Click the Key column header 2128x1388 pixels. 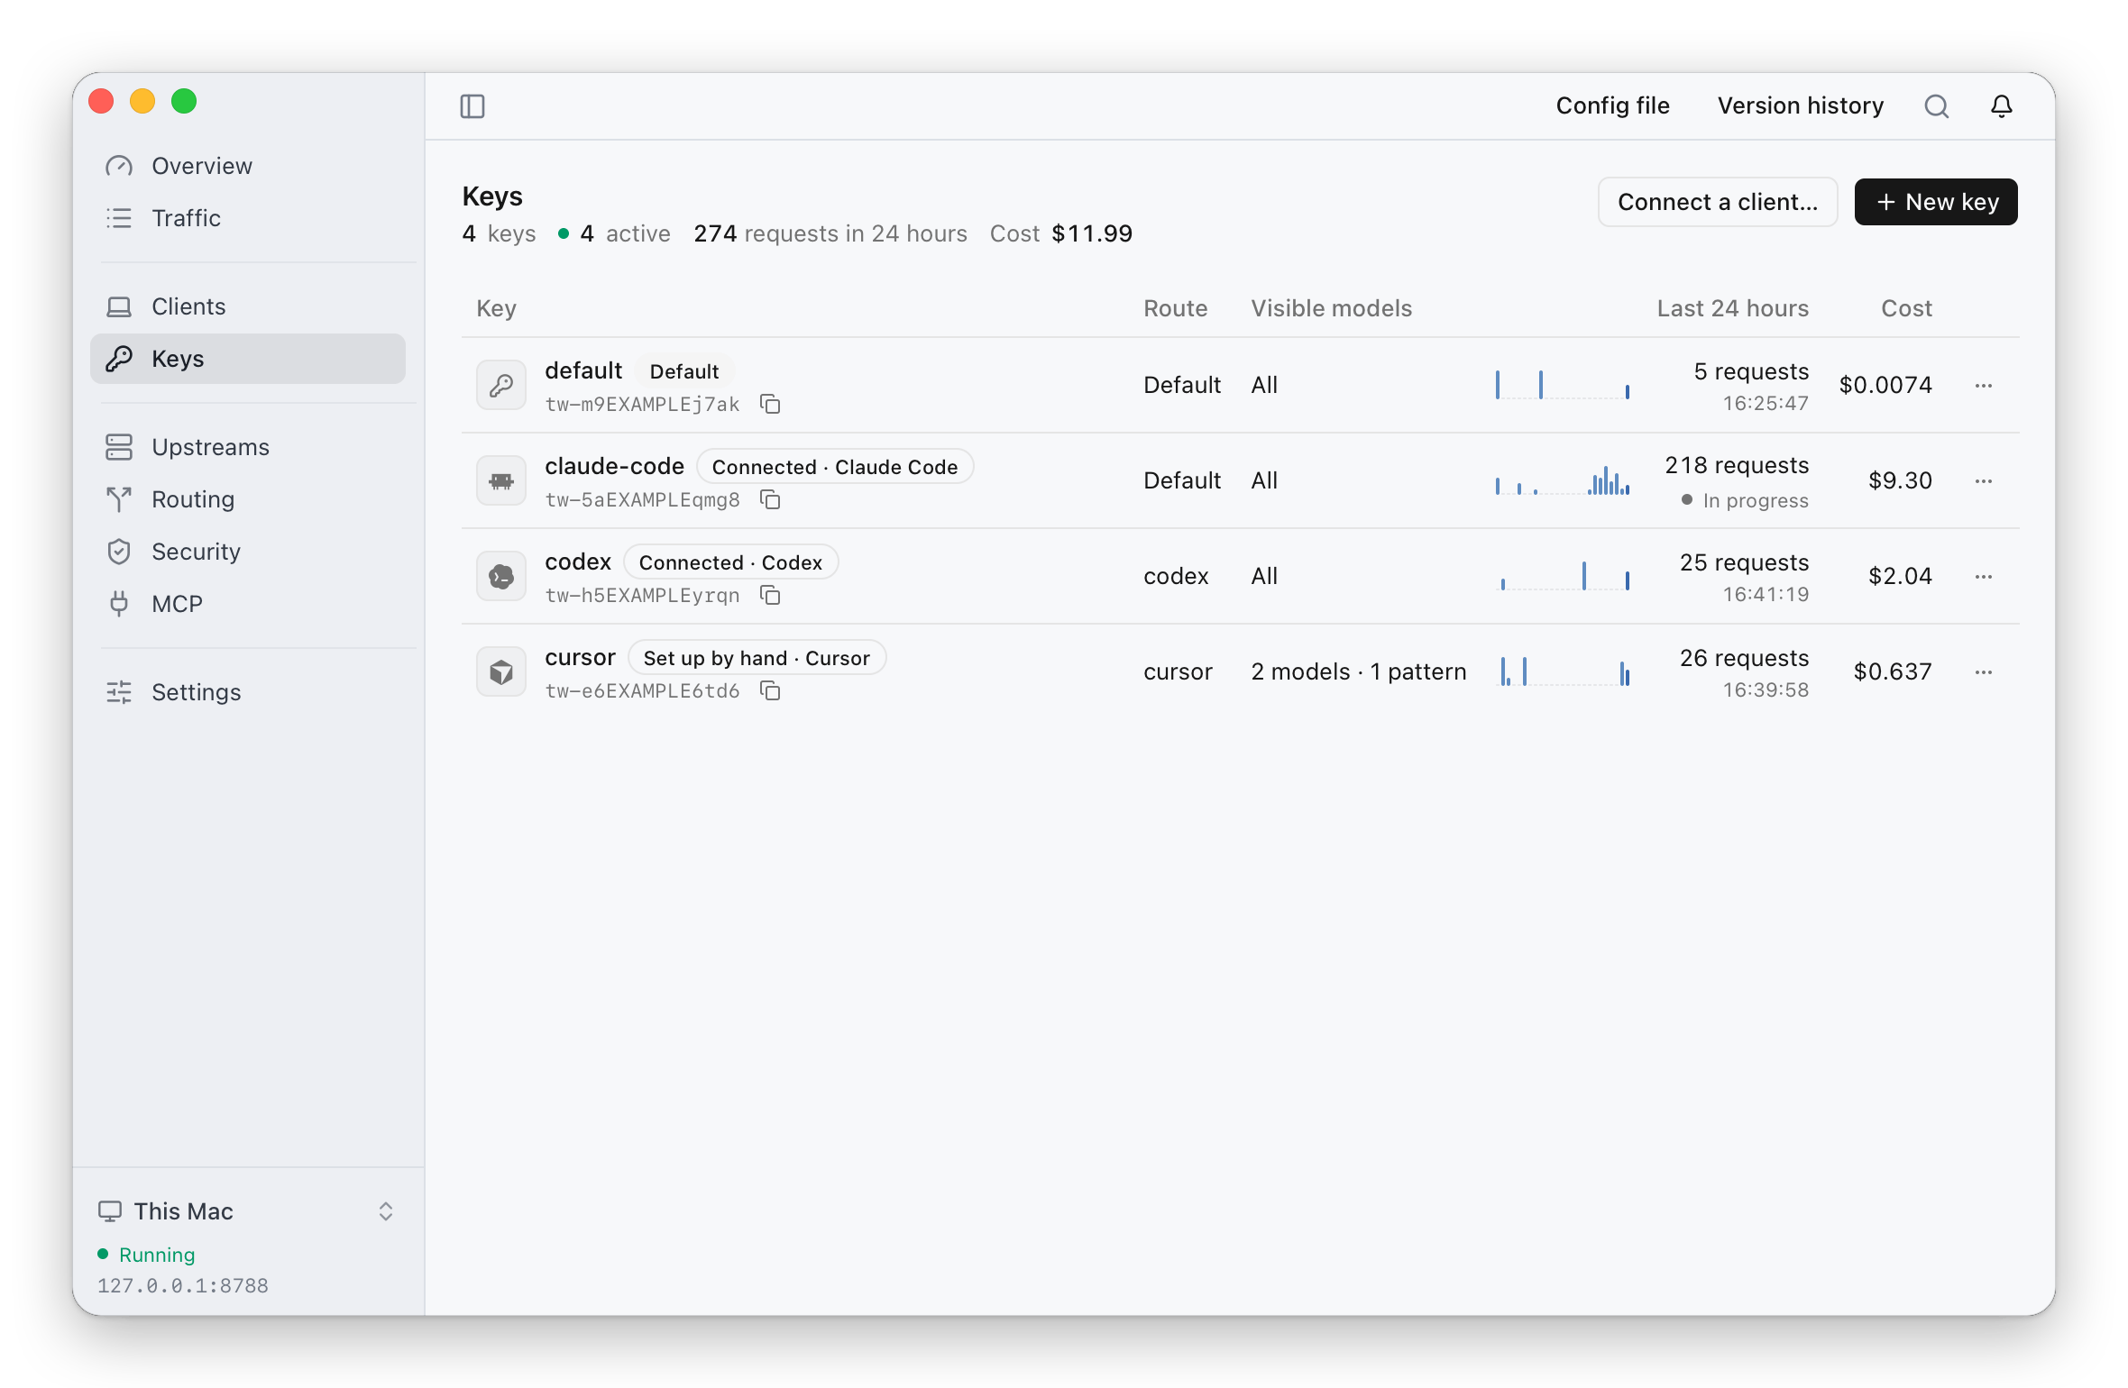496,308
